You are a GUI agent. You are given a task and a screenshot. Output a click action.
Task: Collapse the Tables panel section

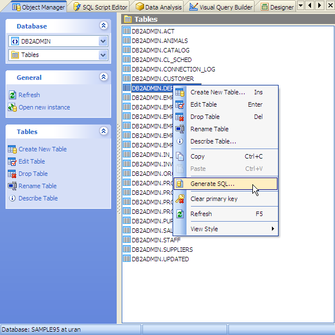click(103, 131)
